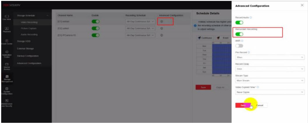Open the Pre-Record dropdown

coord(270,57)
